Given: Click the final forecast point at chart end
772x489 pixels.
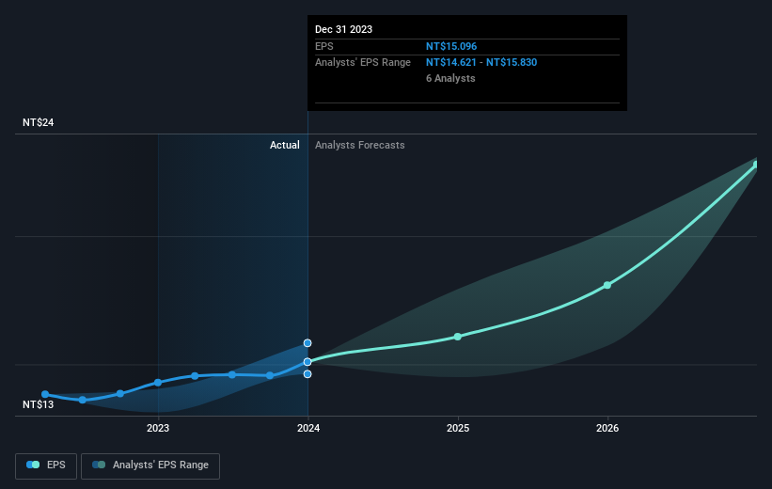Looking at the screenshot, I should 756,165.
